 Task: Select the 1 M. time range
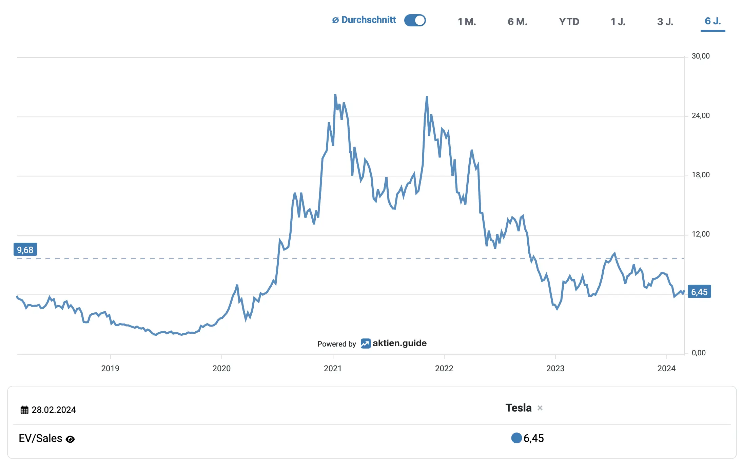pyautogui.click(x=467, y=22)
